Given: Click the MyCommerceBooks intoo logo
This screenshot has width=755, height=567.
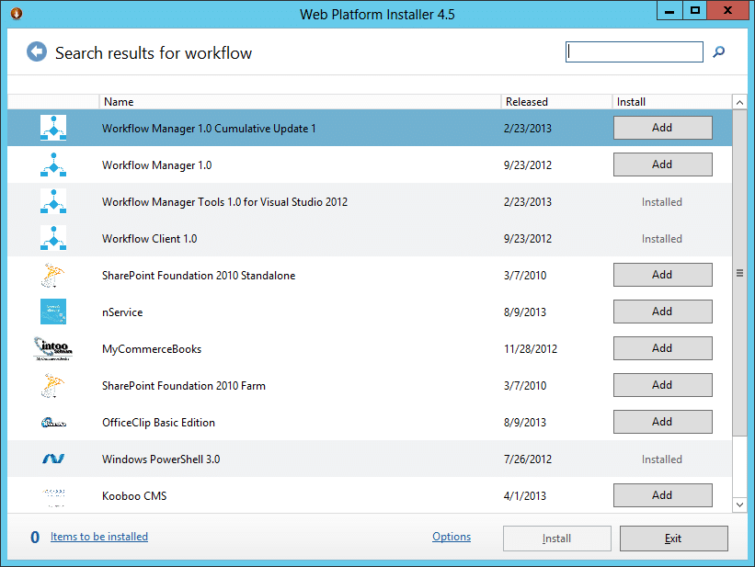Looking at the screenshot, I should 53,348.
